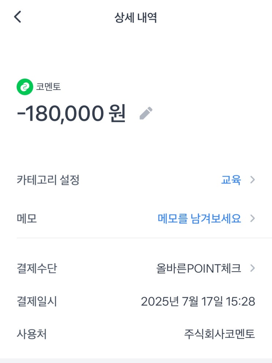The image size is (272, 363).
Task: Tap the 카테고리 설정 row label
Action: coord(48,180)
